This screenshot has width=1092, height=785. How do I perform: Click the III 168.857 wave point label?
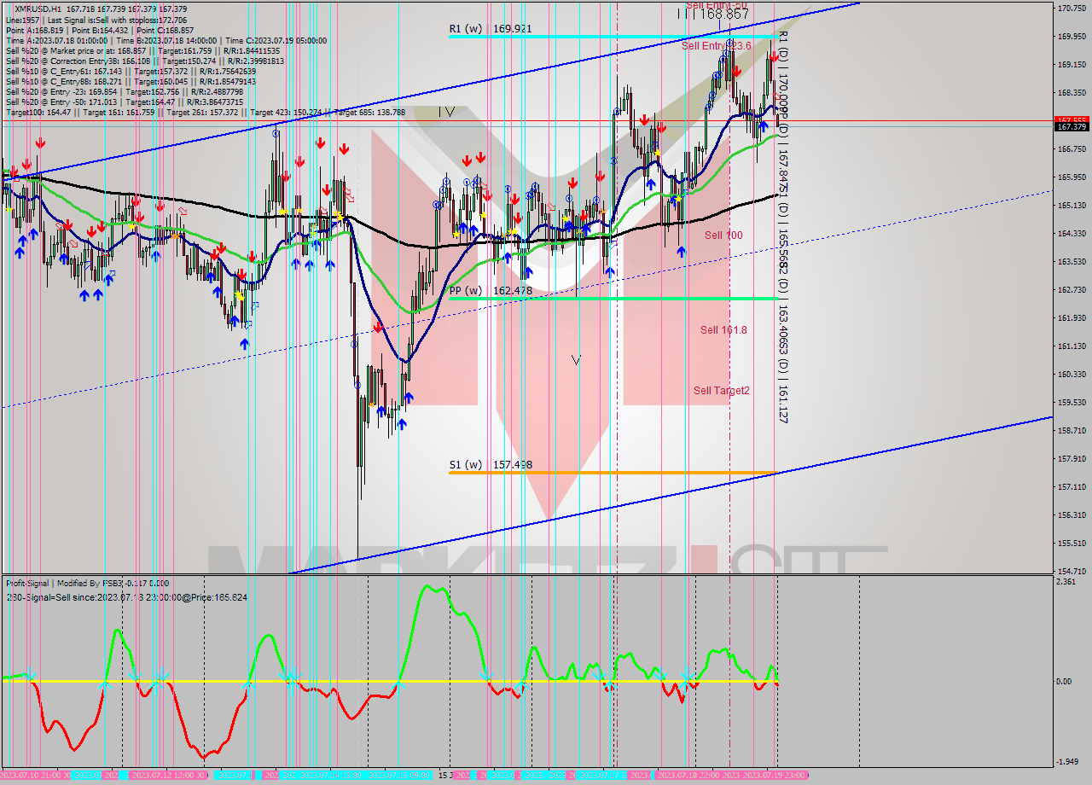click(x=713, y=14)
